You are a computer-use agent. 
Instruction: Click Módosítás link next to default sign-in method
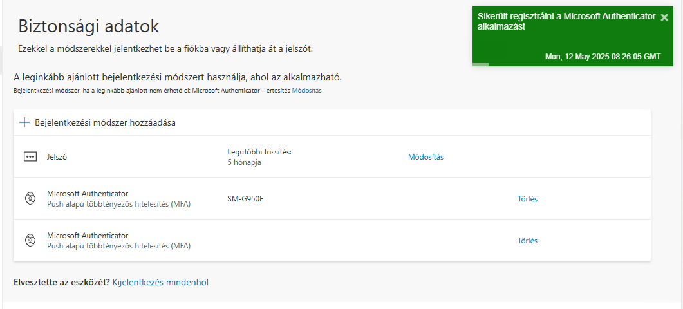(306, 91)
